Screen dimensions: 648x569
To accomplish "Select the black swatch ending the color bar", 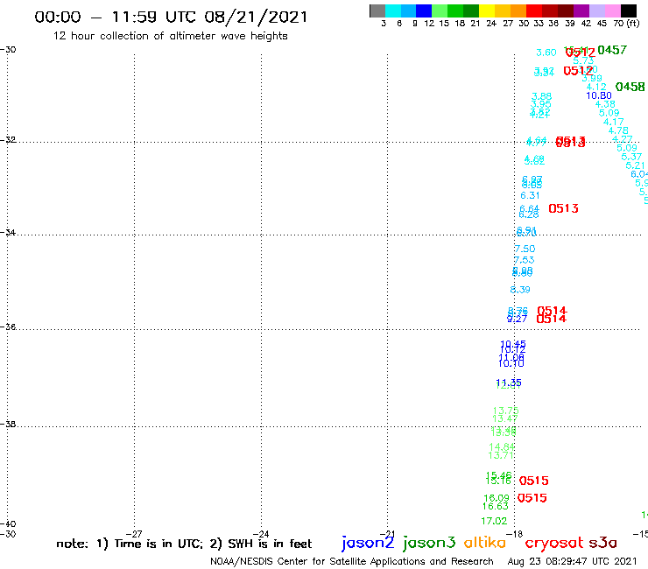I will pos(628,11).
